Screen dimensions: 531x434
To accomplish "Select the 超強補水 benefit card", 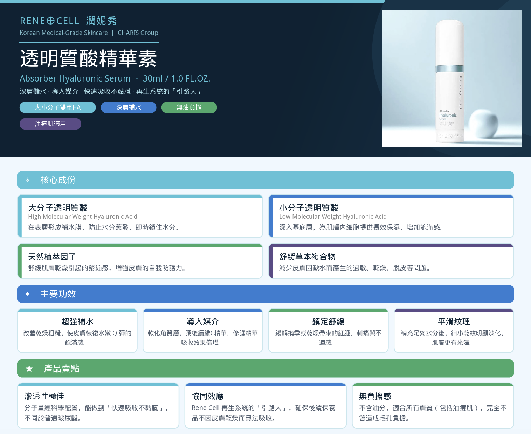I will point(77,331).
